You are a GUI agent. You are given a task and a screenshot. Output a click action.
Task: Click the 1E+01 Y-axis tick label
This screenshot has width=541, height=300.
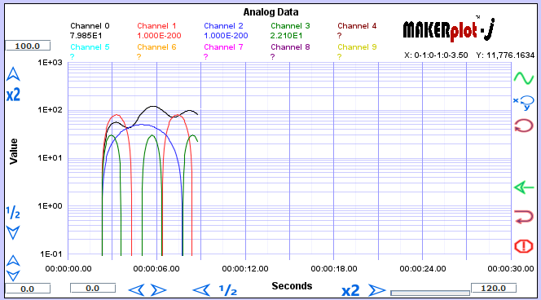(x=50, y=158)
